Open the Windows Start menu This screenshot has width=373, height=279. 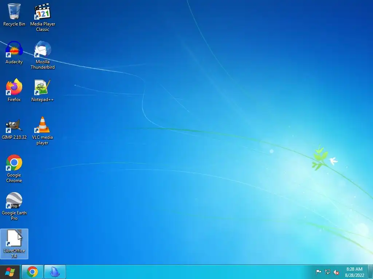(x=10, y=272)
